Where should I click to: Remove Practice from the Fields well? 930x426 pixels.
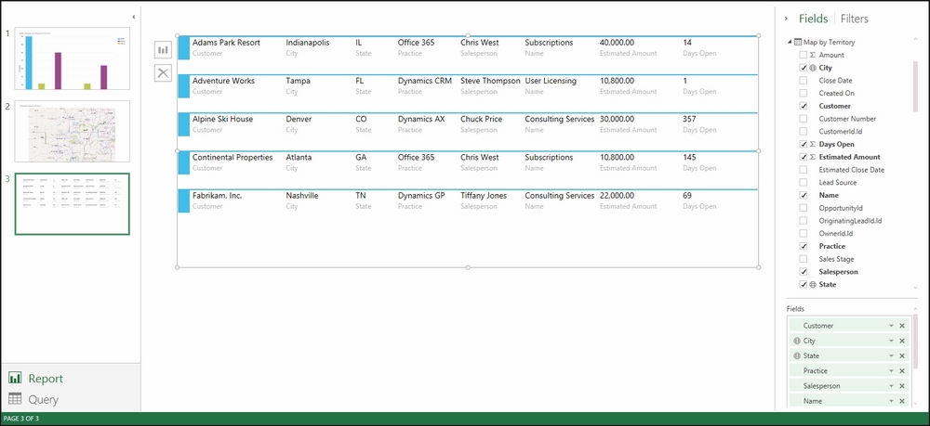click(902, 371)
